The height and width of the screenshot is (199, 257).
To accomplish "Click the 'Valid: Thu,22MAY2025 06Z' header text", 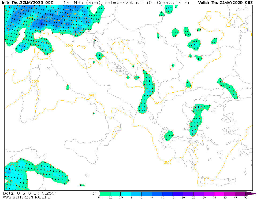I will pyautogui.click(x=225, y=3).
